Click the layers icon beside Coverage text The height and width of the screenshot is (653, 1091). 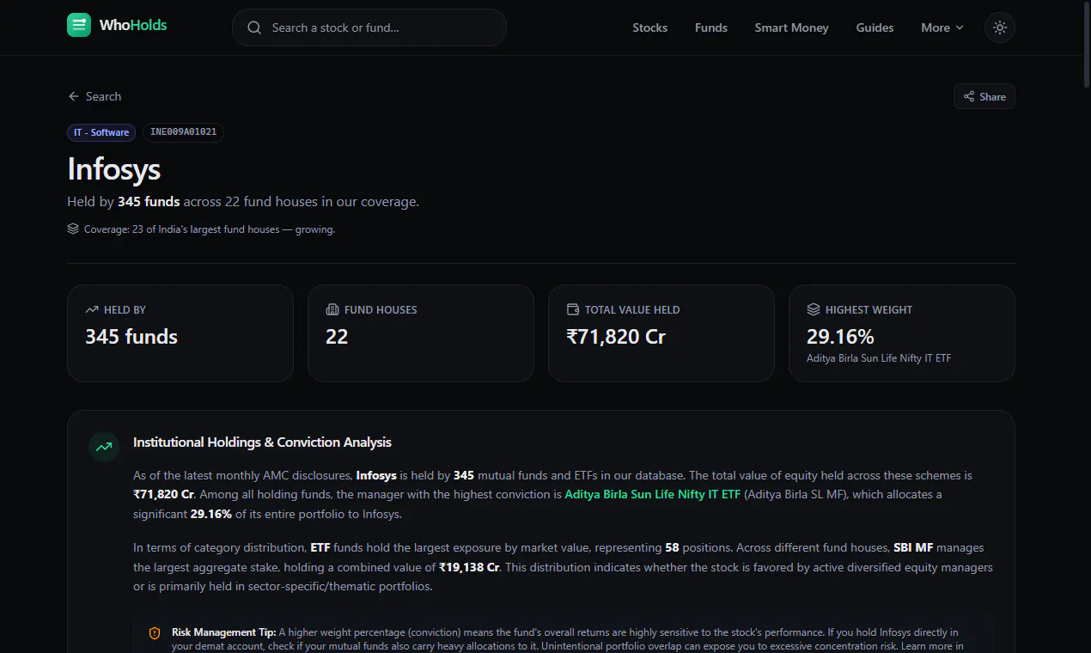(73, 229)
